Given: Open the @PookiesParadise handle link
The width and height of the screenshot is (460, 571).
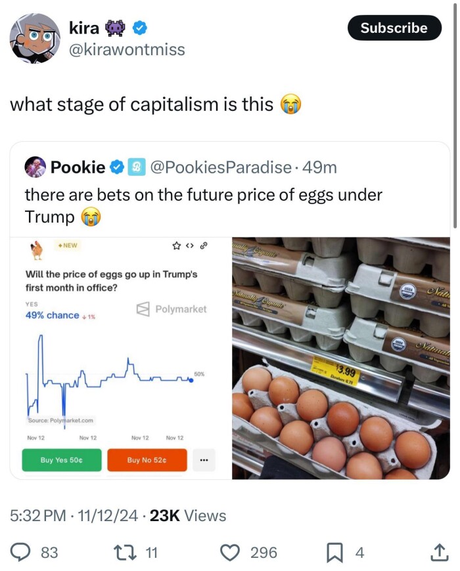Looking at the screenshot, I should (x=221, y=167).
